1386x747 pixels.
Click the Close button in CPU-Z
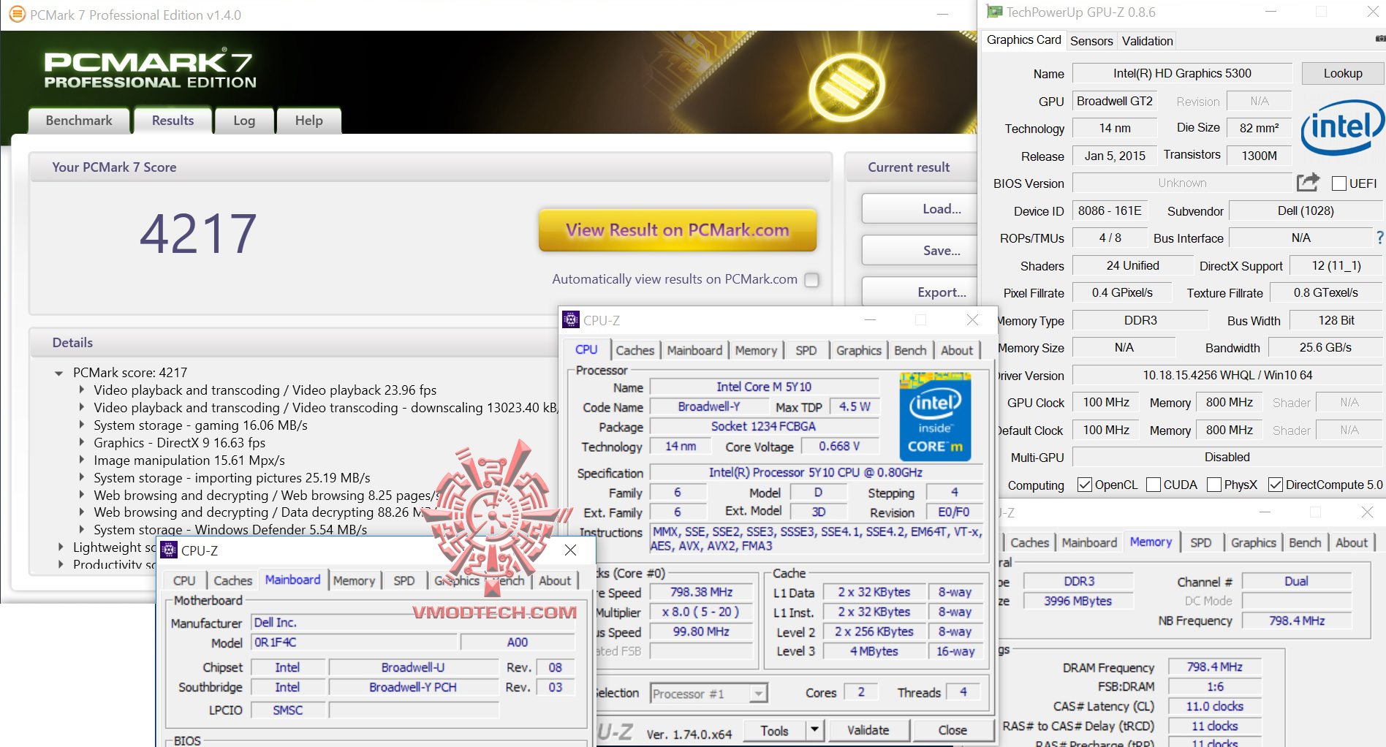click(953, 730)
